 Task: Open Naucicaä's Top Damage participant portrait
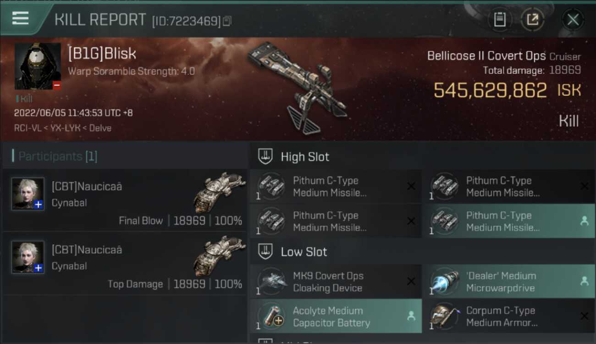28,257
